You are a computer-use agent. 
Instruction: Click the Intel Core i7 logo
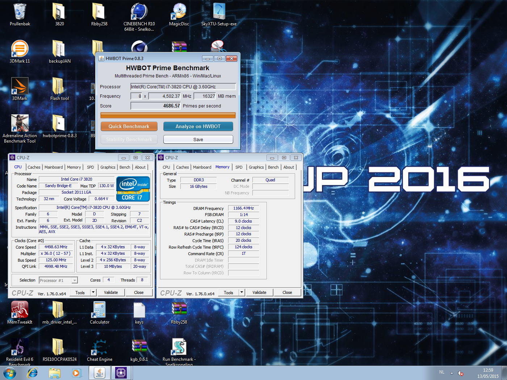(x=133, y=189)
